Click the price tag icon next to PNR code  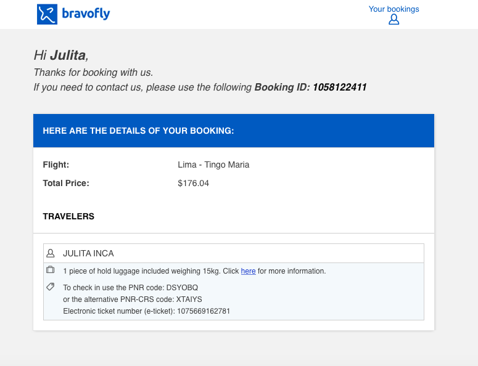pyautogui.click(x=51, y=287)
